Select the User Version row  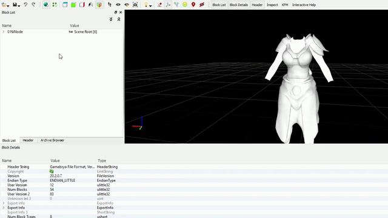[194, 185]
